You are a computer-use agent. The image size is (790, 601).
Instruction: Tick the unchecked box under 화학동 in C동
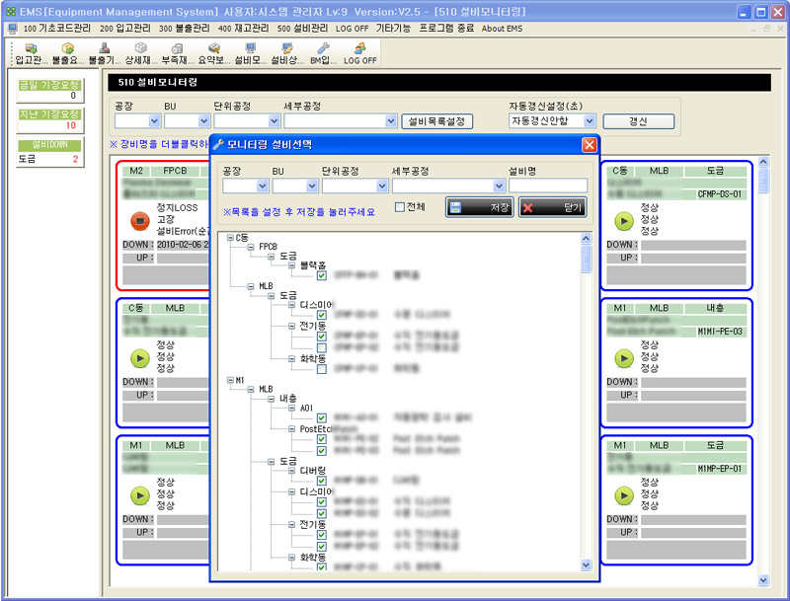[322, 369]
